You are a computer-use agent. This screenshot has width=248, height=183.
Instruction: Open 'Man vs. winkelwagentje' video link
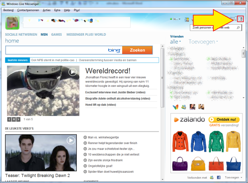(103, 137)
